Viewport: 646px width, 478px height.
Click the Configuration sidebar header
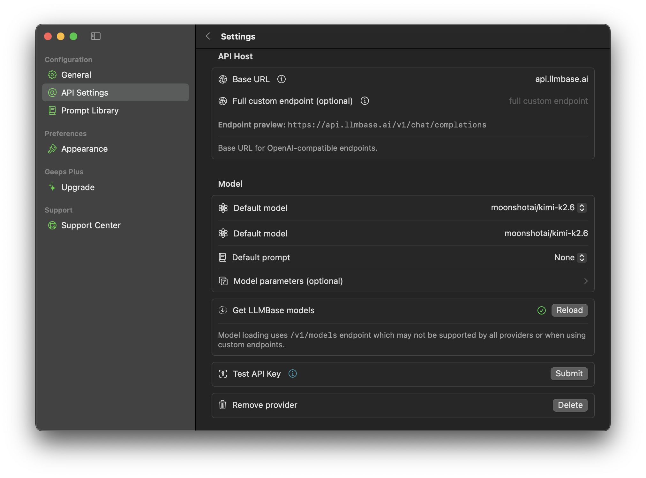(68, 60)
